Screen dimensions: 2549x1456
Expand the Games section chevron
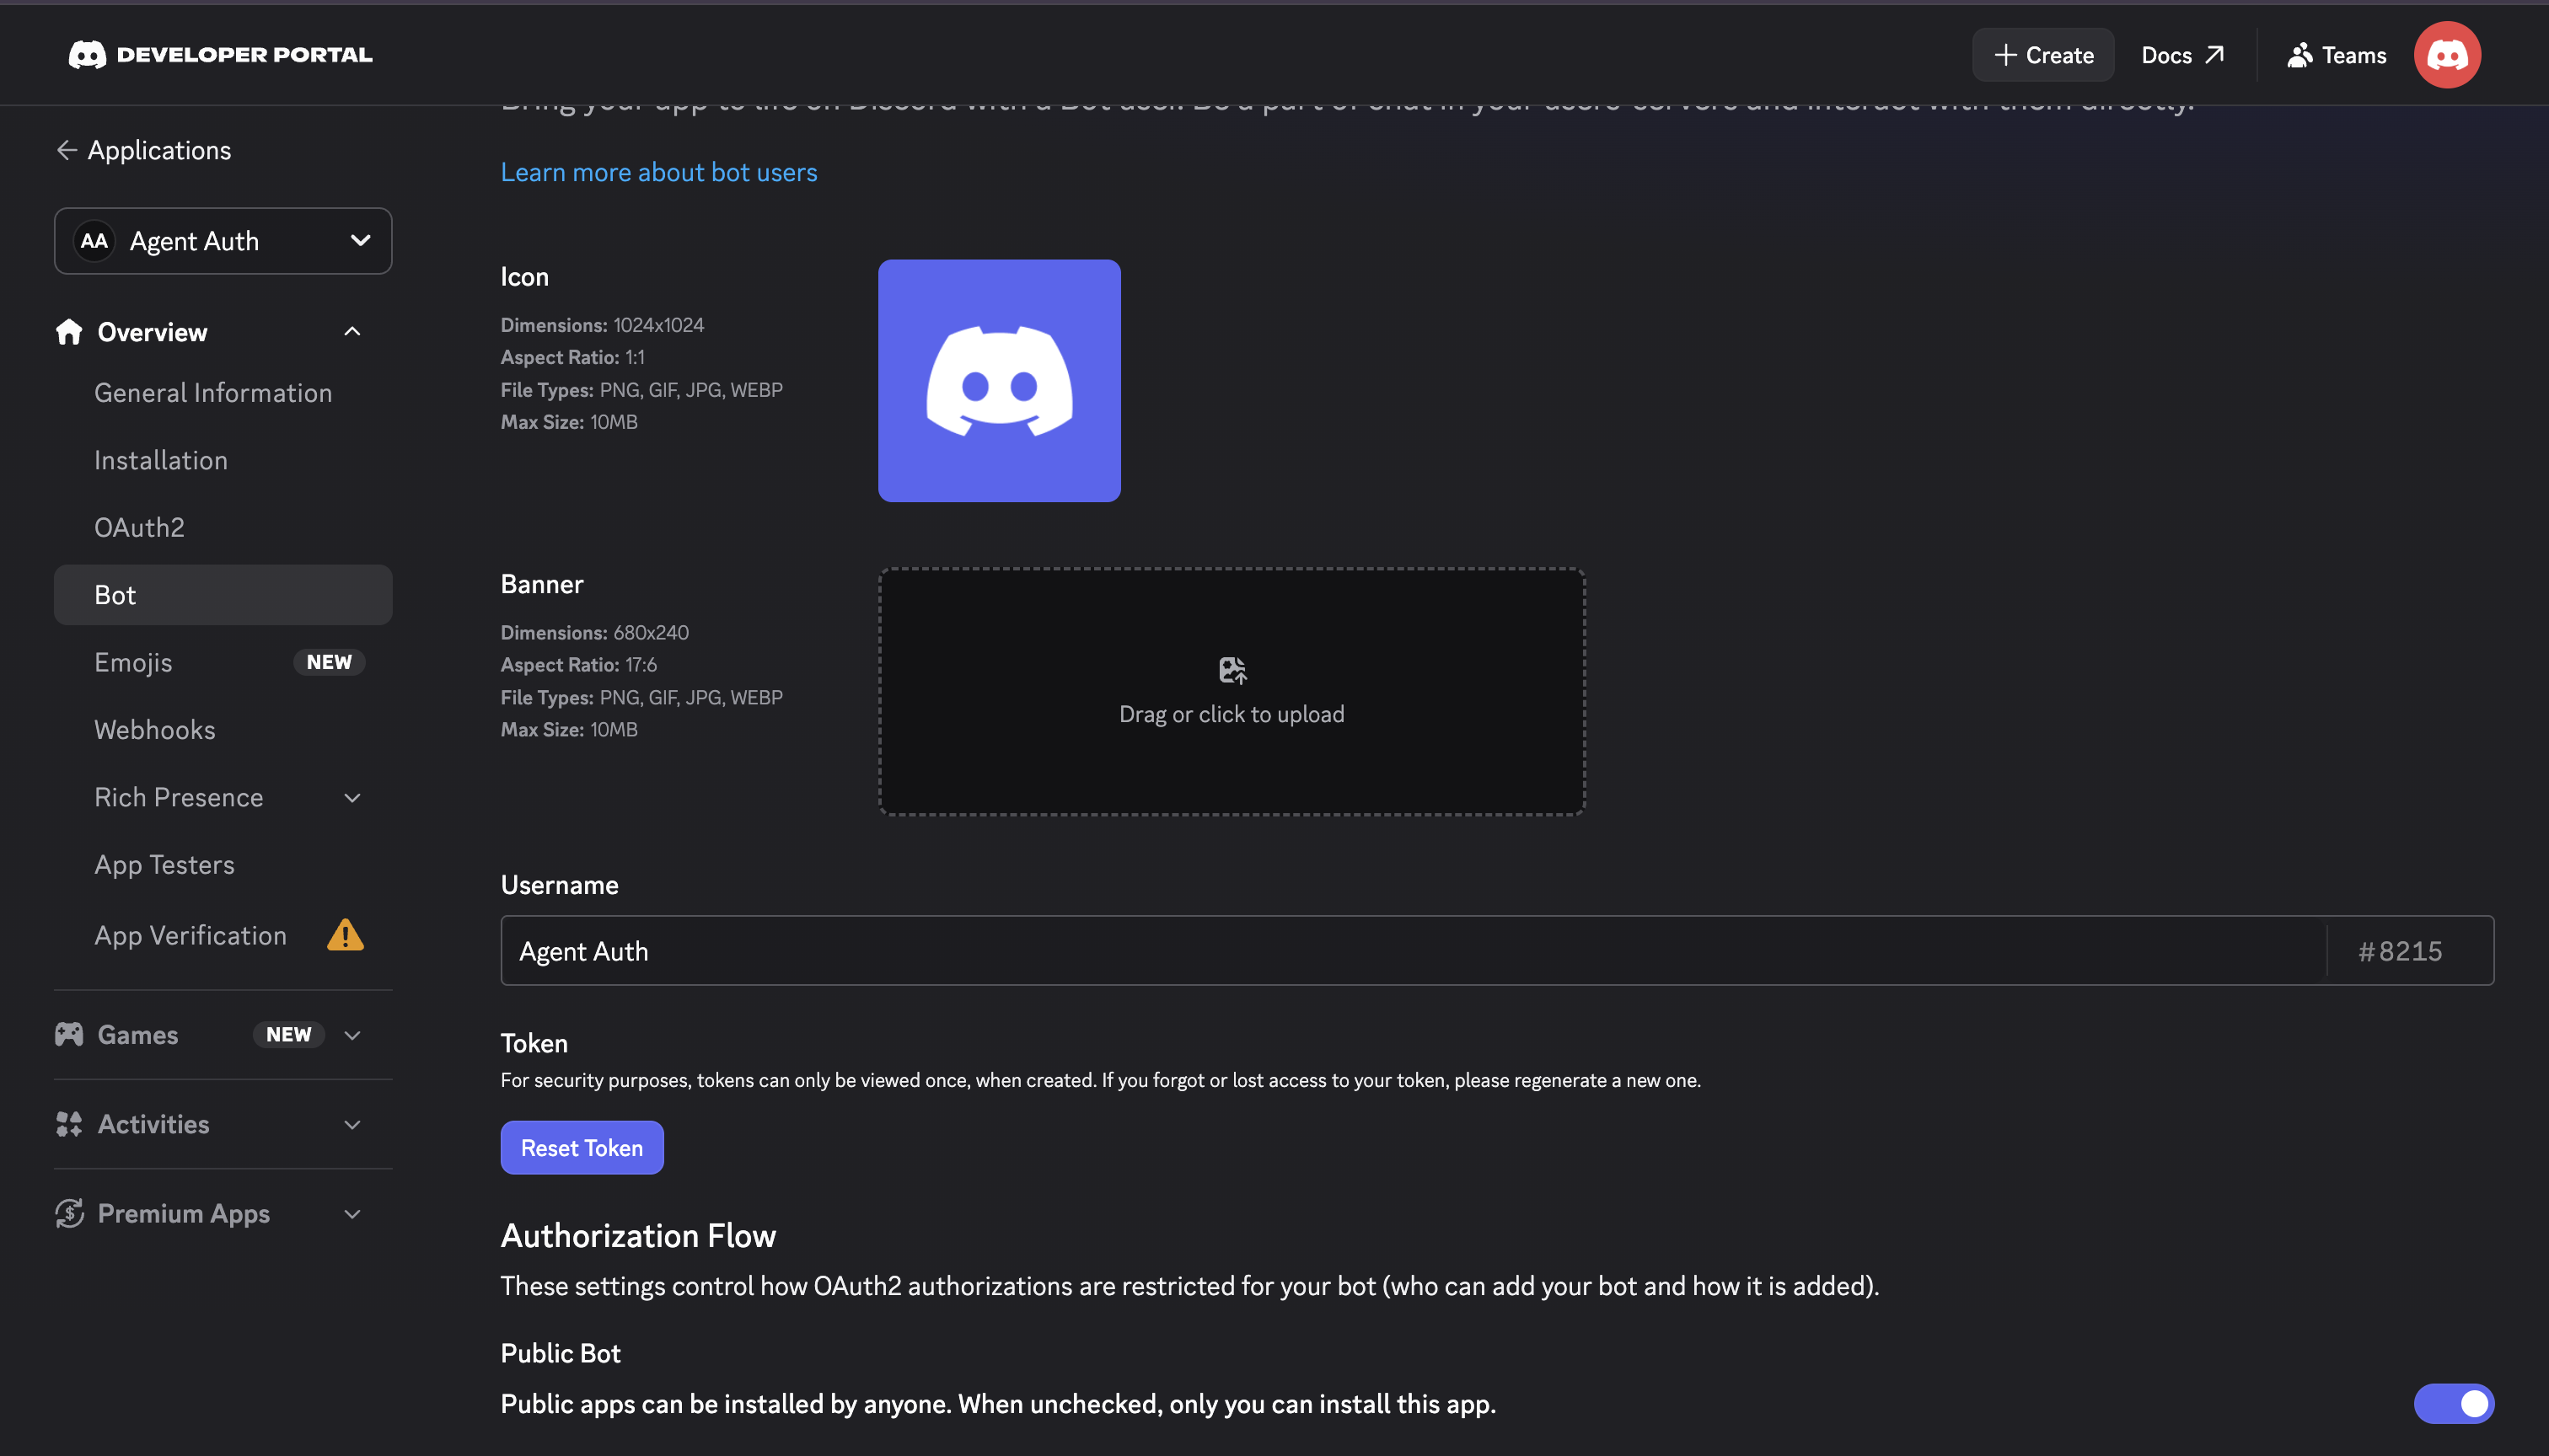352,1035
